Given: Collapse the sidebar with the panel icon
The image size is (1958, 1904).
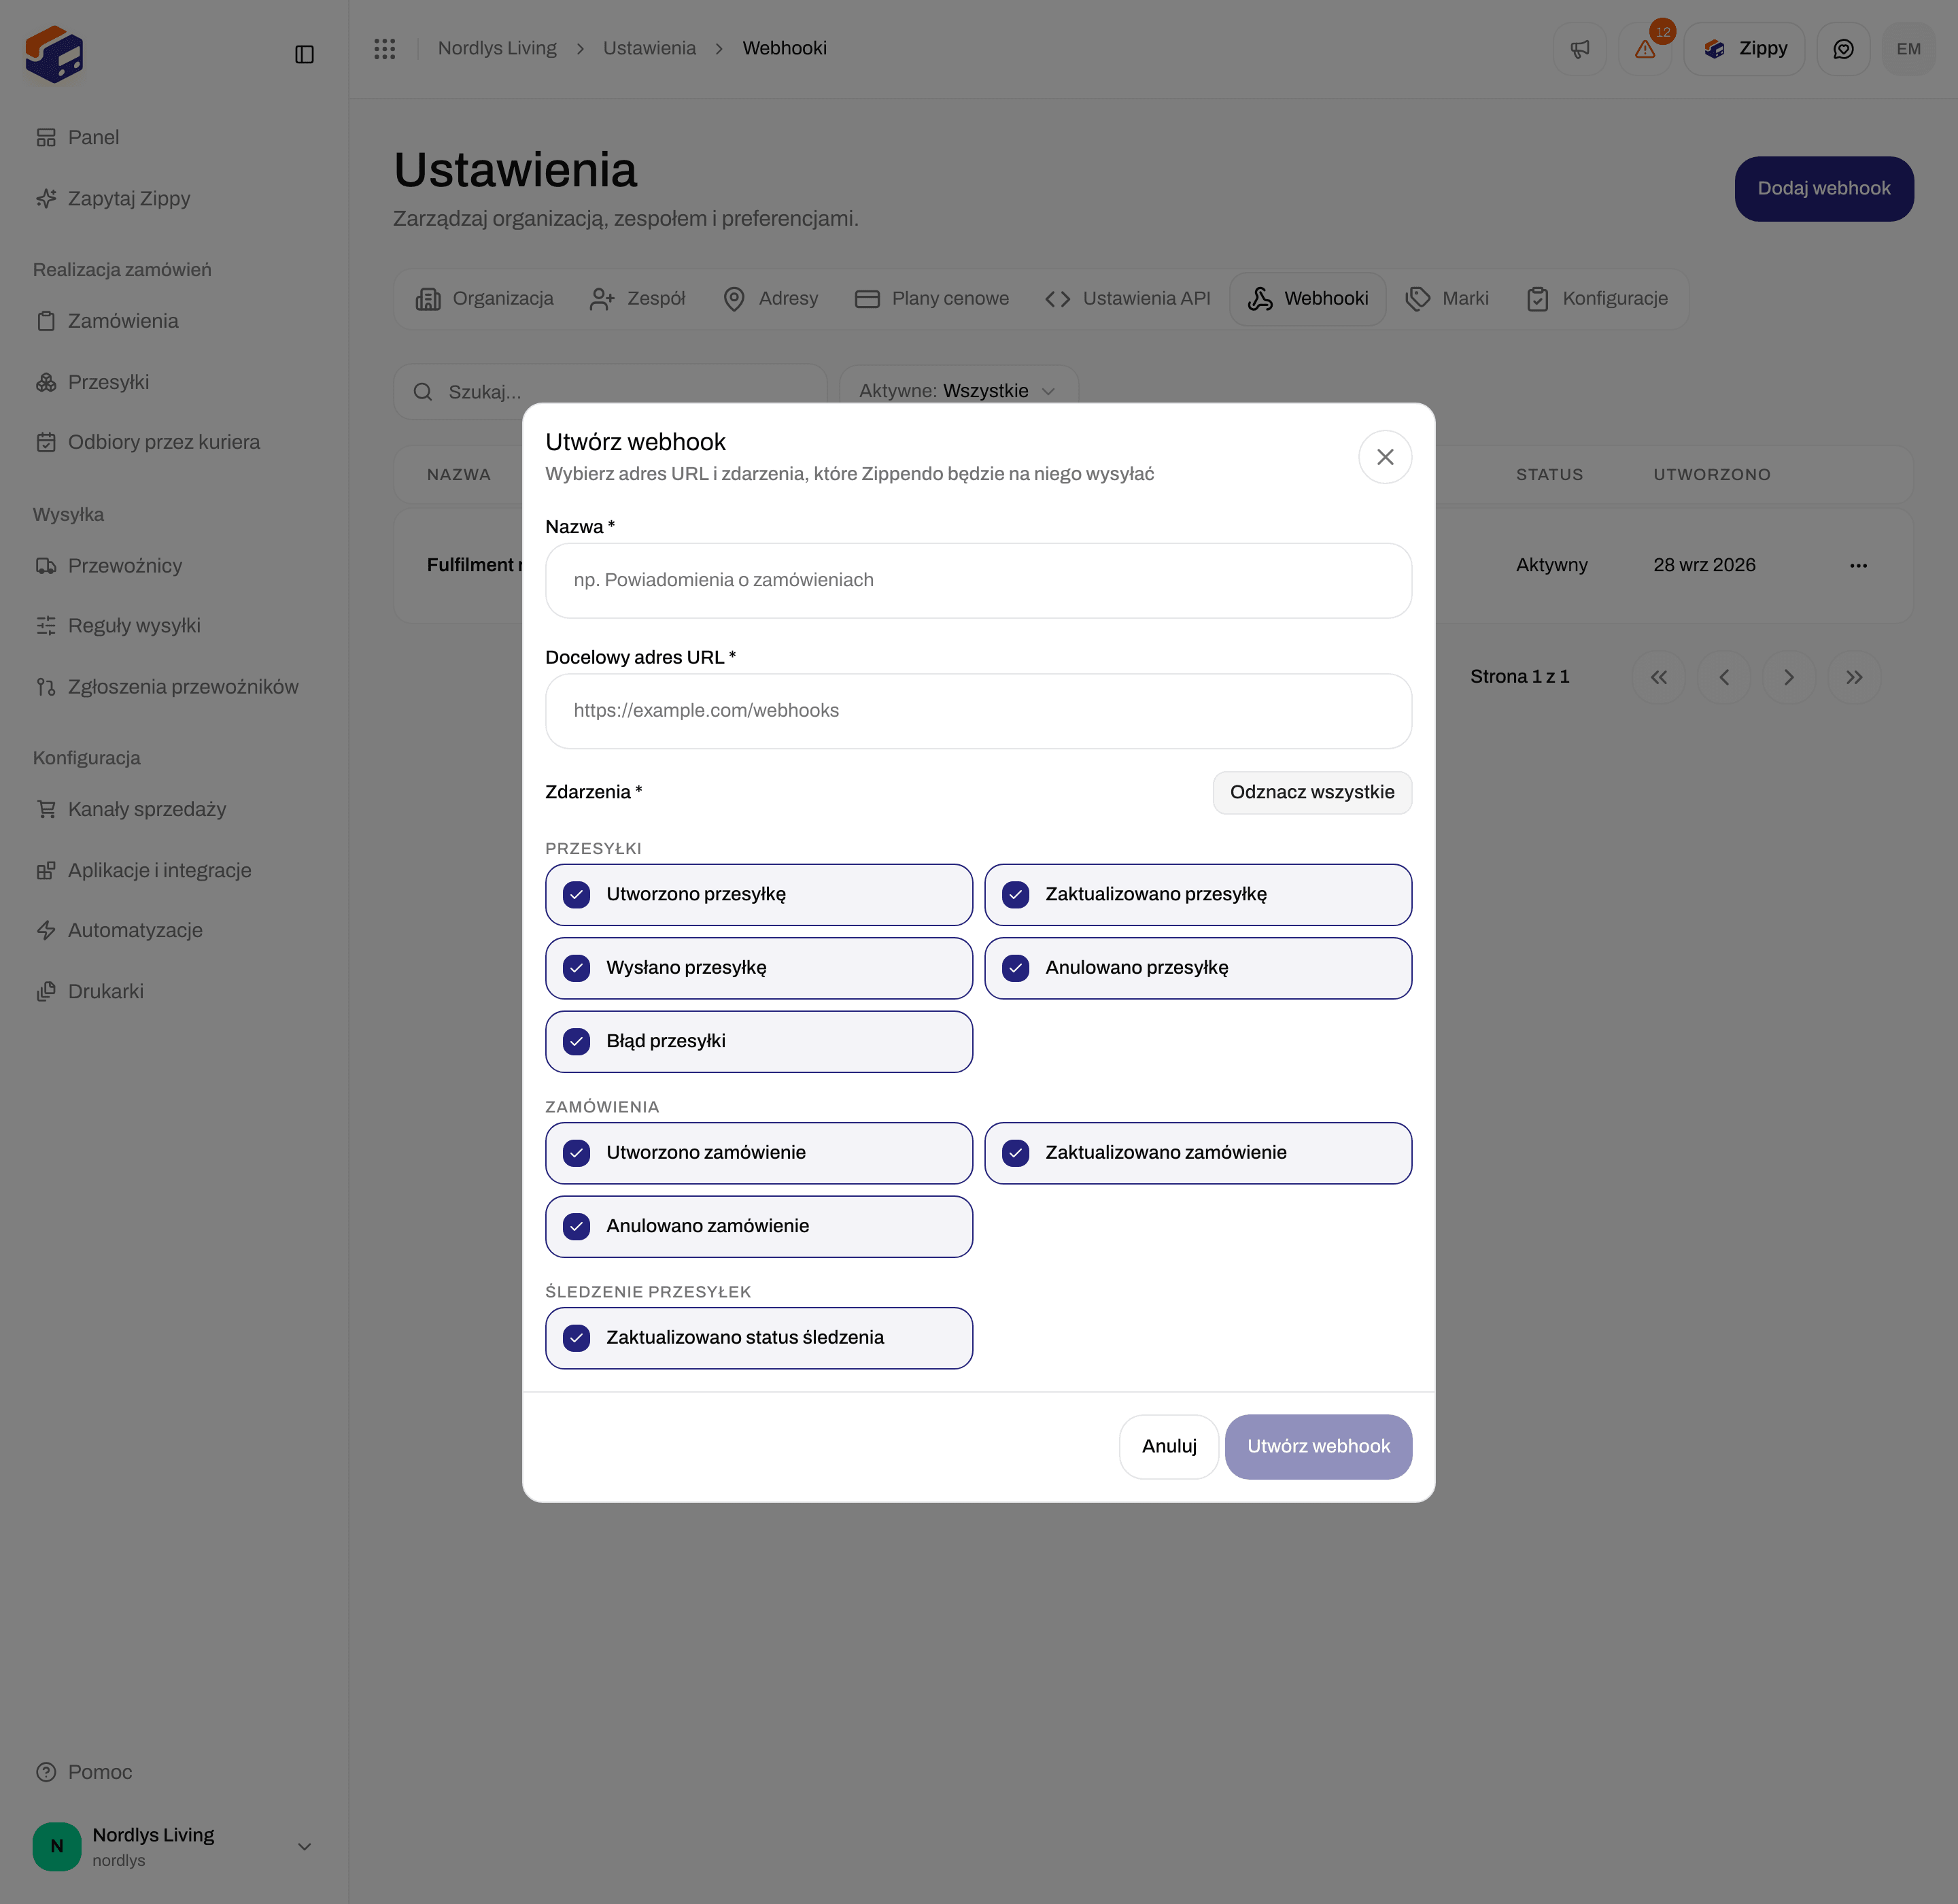Looking at the screenshot, I should pyautogui.click(x=305, y=54).
